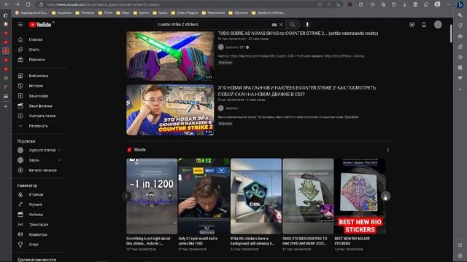Viewport: 467px width, 262px height.
Task: Open Ваши фильмы in the sidebar
Action: 39,106
